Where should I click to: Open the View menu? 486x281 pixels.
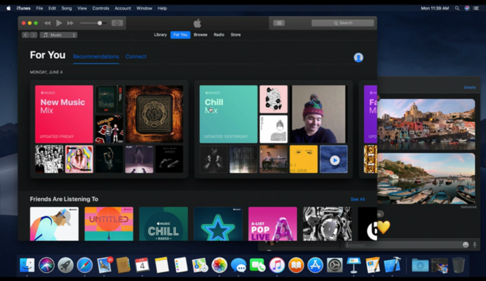(82, 8)
